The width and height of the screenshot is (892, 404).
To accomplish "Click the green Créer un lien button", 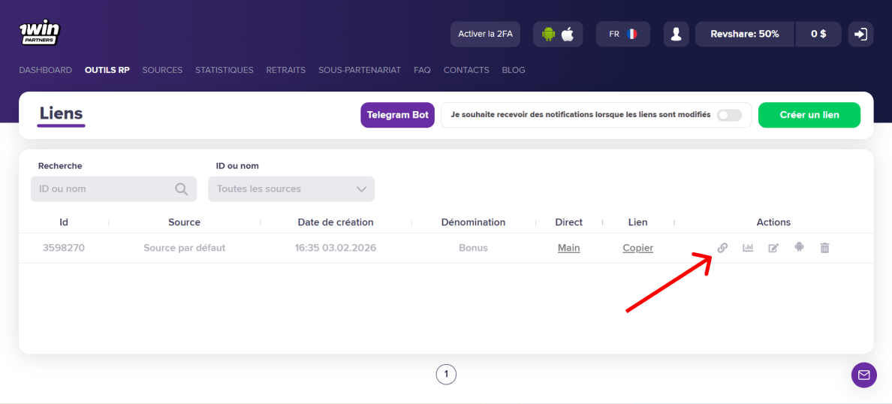I will tap(809, 115).
